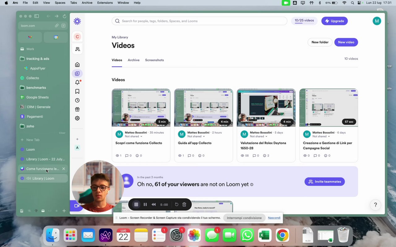Click the 10/25 videos usage indicator
Image resolution: width=396 pixels, height=247 pixels.
coord(304,21)
